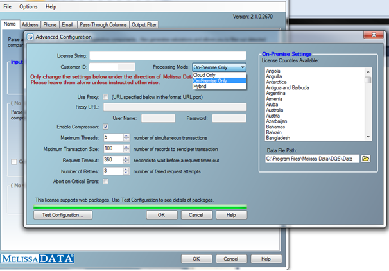The height and width of the screenshot is (271, 389).
Task: Click the proxy User Name field
Action: 159,118
